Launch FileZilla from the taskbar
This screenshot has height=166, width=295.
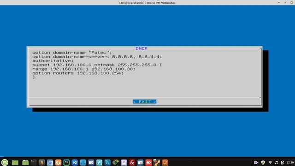pyautogui.click(x=132, y=162)
